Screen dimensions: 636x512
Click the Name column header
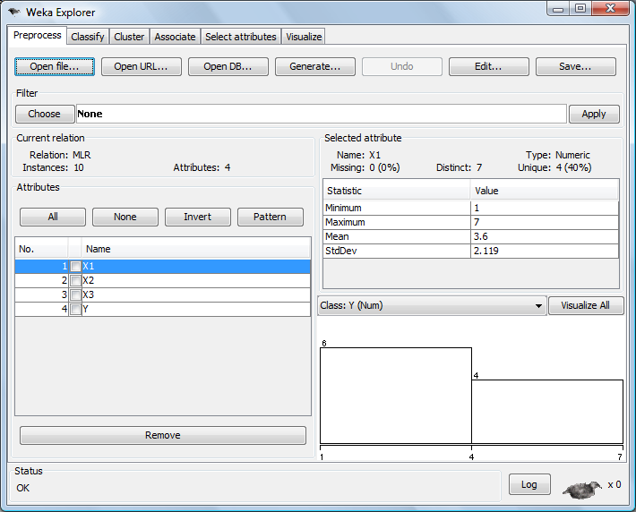click(196, 249)
